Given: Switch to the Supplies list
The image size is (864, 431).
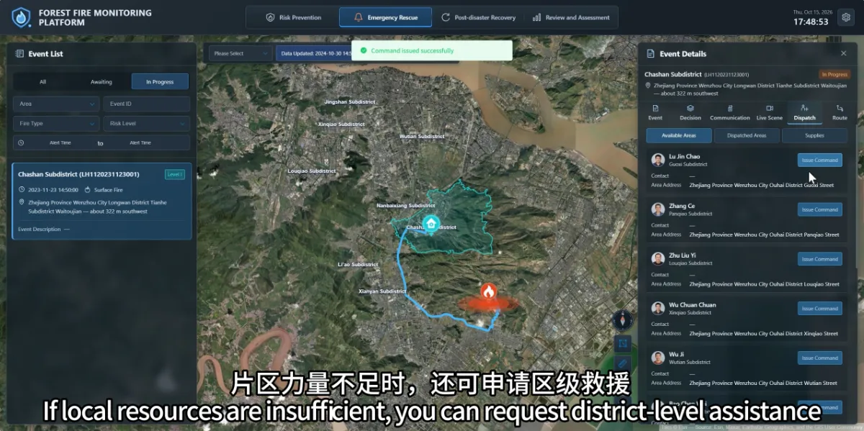Looking at the screenshot, I should click(x=814, y=135).
